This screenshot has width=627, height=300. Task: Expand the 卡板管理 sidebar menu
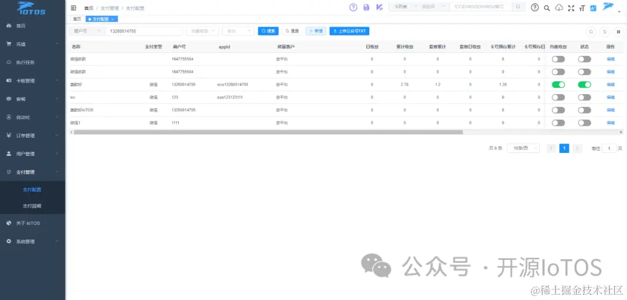tap(32, 80)
